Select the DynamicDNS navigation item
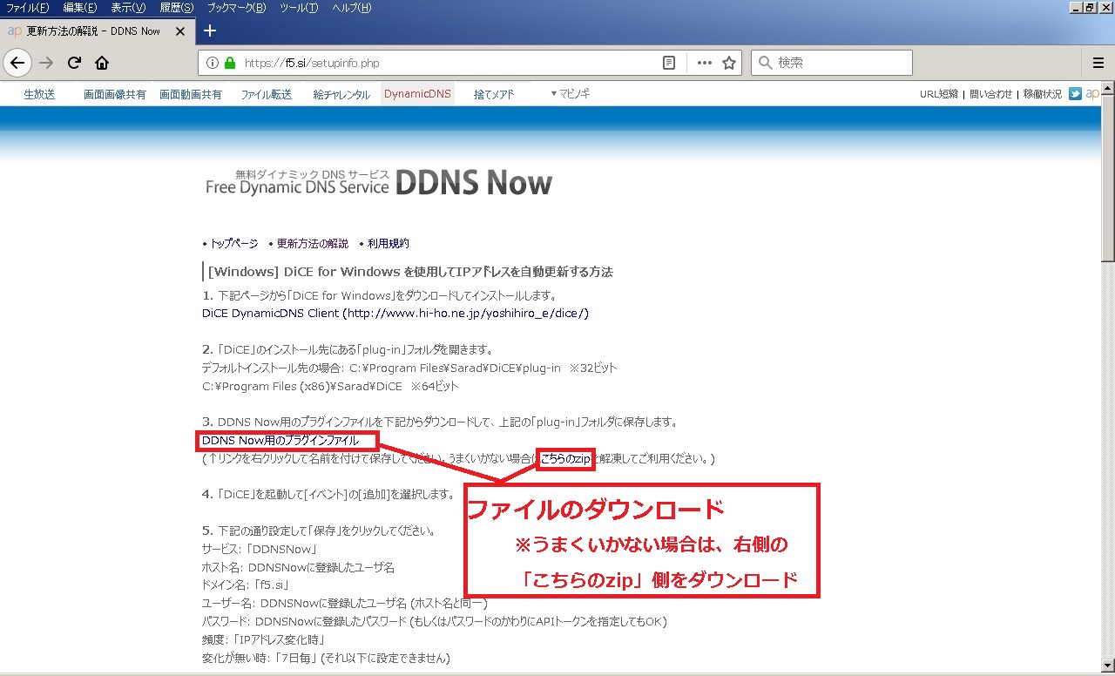 click(x=418, y=94)
